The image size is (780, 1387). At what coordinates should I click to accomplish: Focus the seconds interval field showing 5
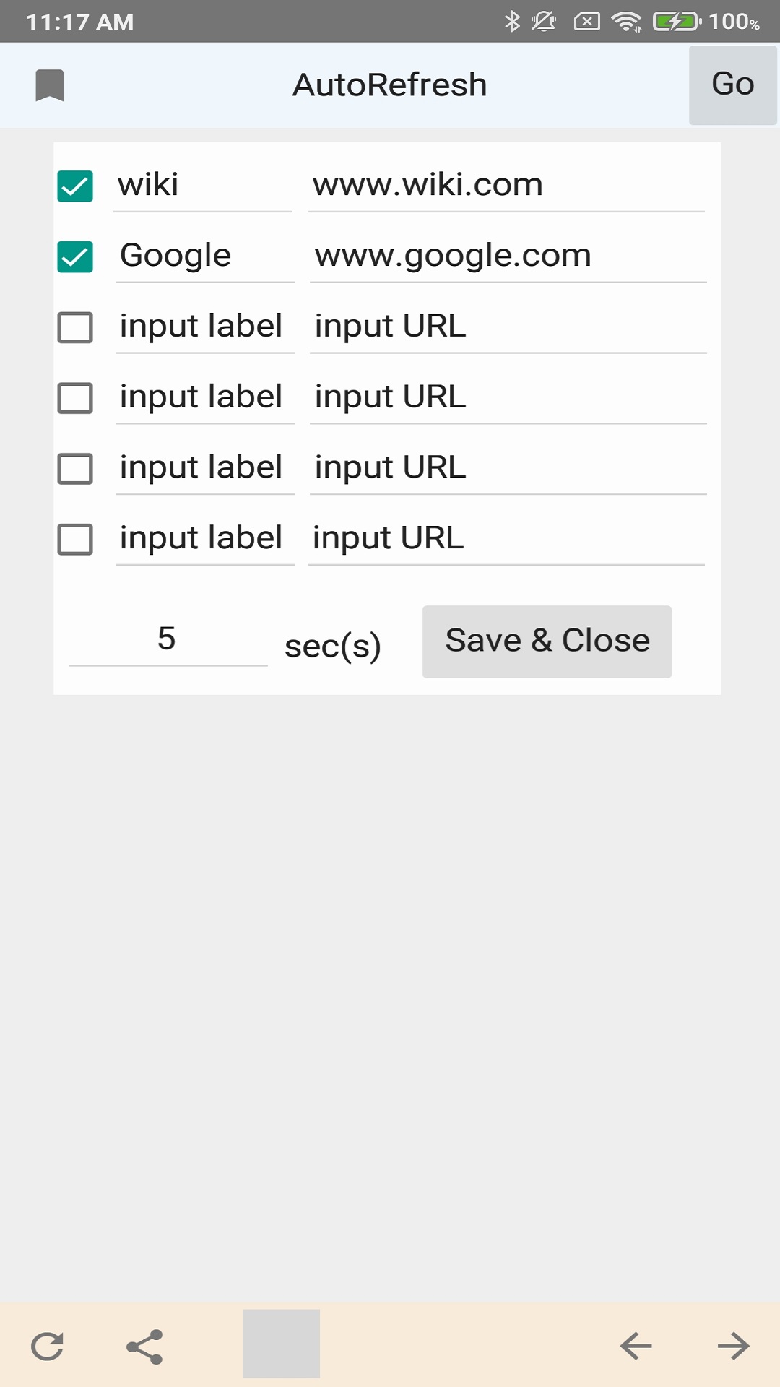pos(168,639)
